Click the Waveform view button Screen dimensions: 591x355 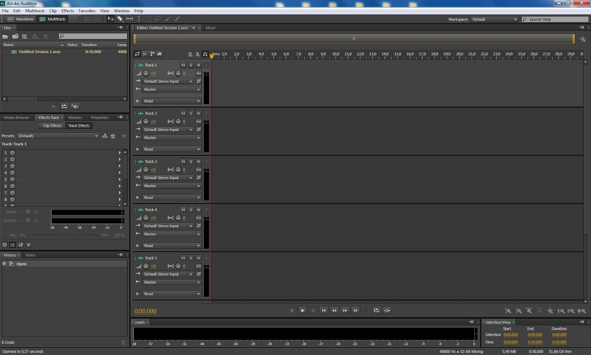(x=20, y=19)
